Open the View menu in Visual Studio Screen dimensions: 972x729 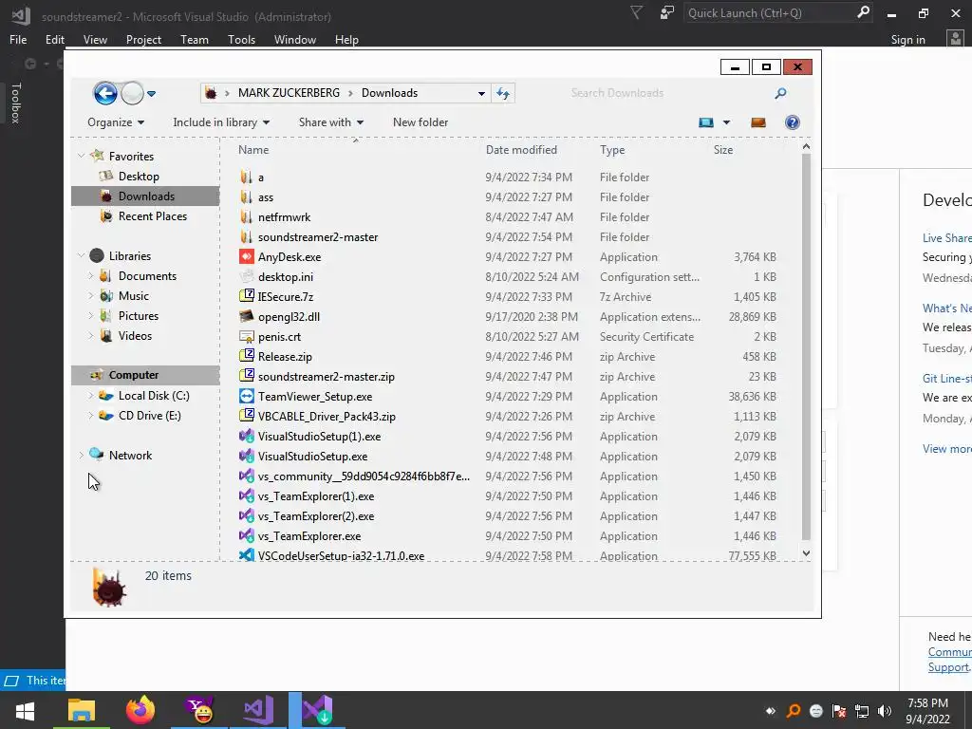pos(95,40)
